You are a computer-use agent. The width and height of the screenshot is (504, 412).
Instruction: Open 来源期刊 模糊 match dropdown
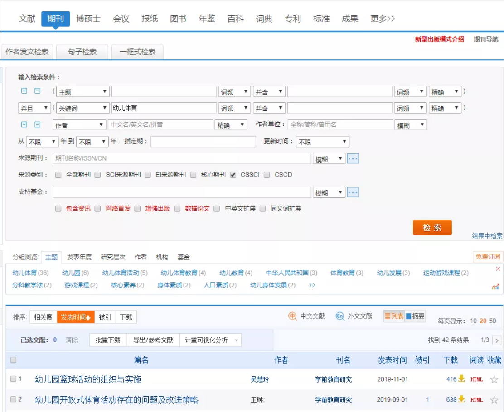329,158
